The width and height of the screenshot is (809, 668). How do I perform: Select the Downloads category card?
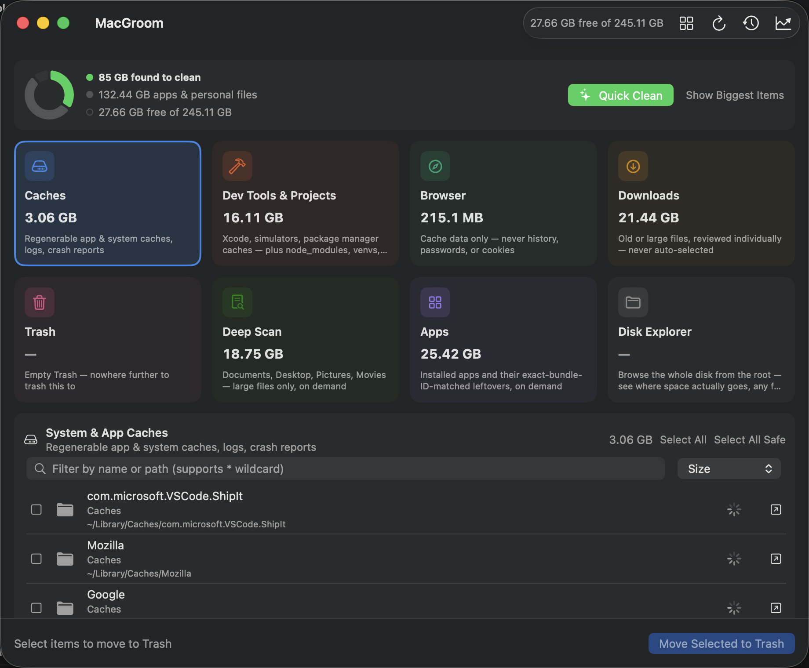(x=701, y=203)
